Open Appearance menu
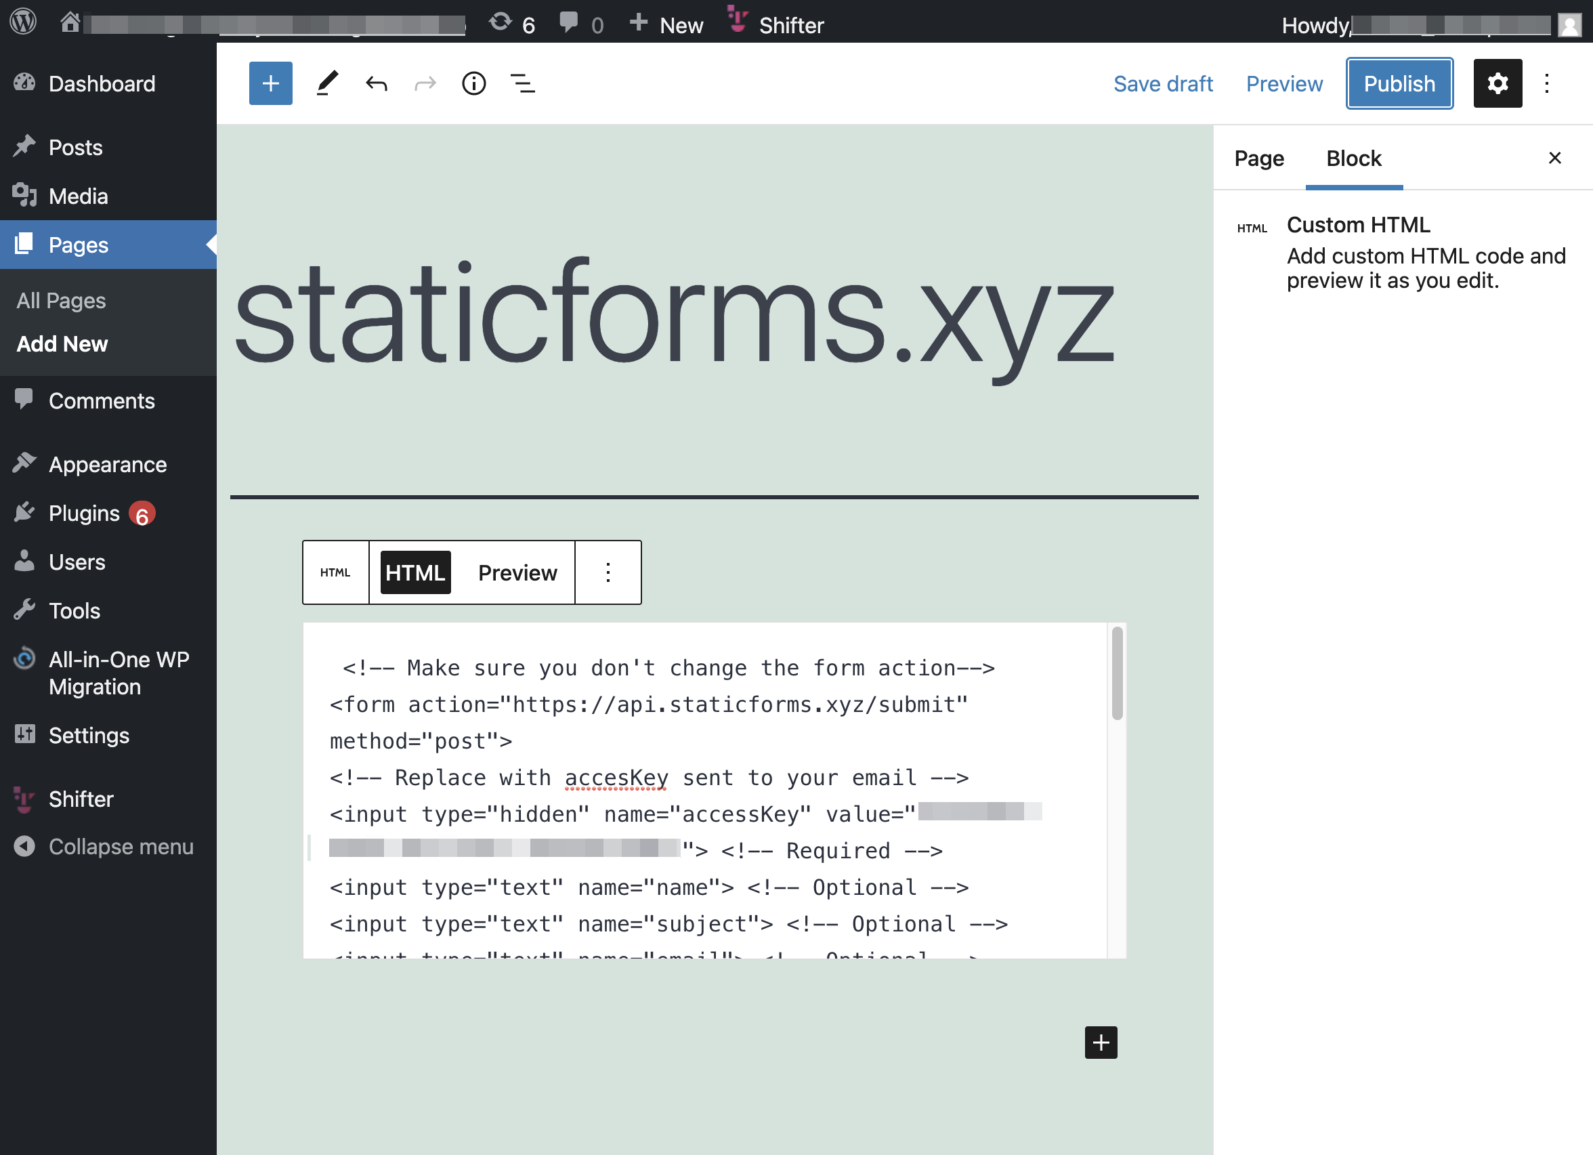This screenshot has width=1593, height=1155. [x=108, y=465]
